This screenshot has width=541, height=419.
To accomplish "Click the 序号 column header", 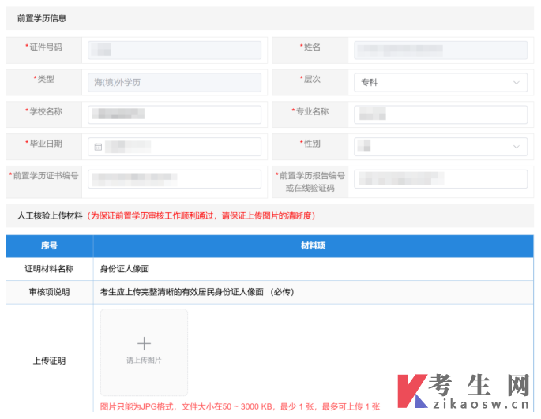I will [x=49, y=246].
